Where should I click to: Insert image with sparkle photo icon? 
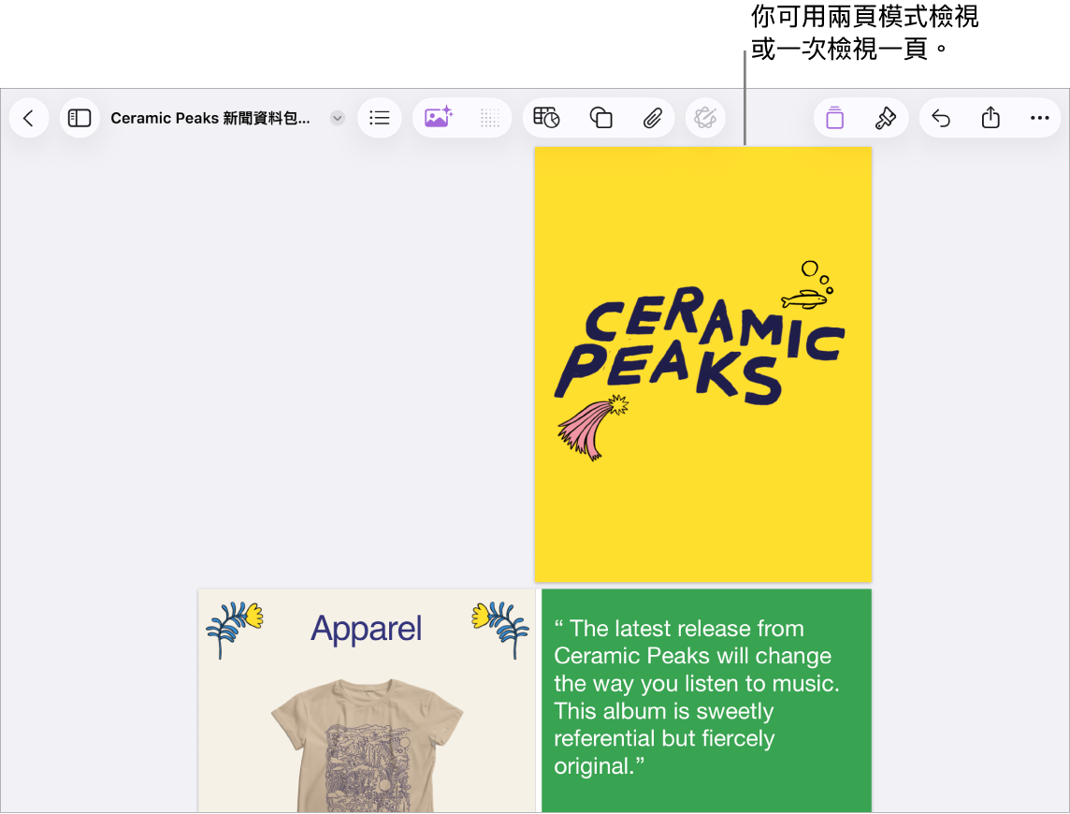(x=438, y=118)
